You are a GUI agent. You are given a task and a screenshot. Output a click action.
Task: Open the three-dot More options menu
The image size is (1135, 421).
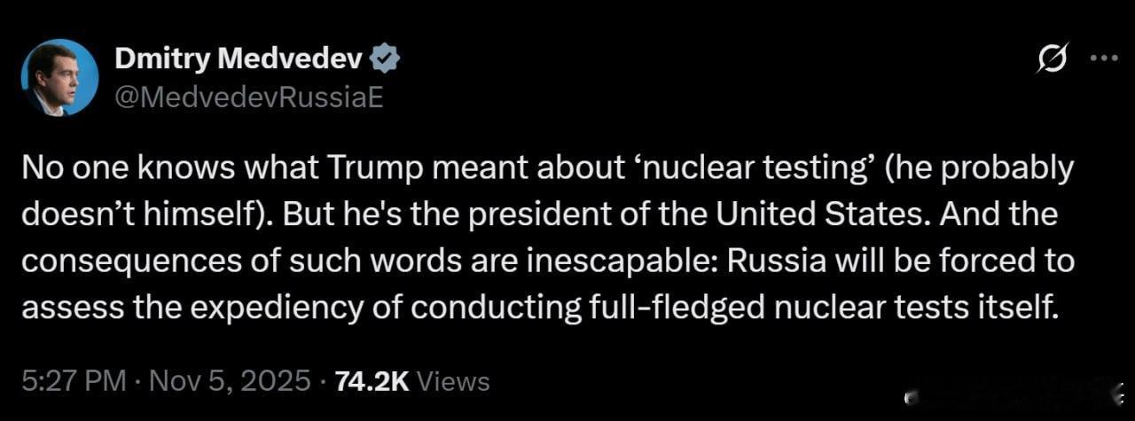coord(1103,59)
